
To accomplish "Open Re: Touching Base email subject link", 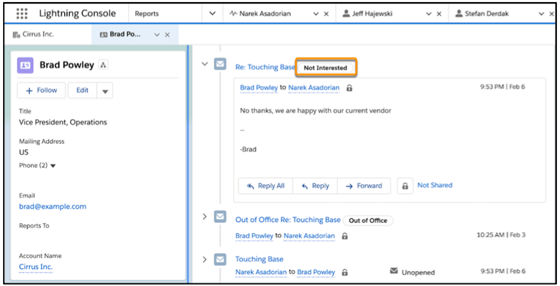I will (x=265, y=67).
